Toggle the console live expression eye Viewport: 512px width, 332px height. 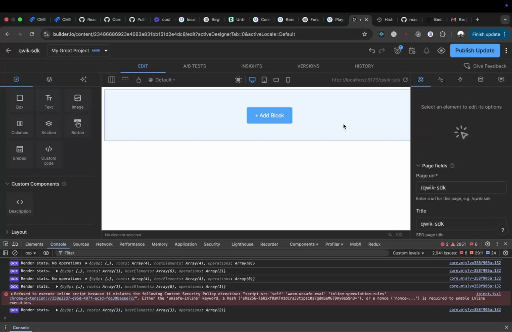[x=46, y=253]
